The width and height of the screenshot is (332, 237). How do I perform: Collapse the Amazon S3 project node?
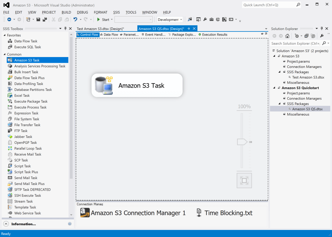(274, 56)
